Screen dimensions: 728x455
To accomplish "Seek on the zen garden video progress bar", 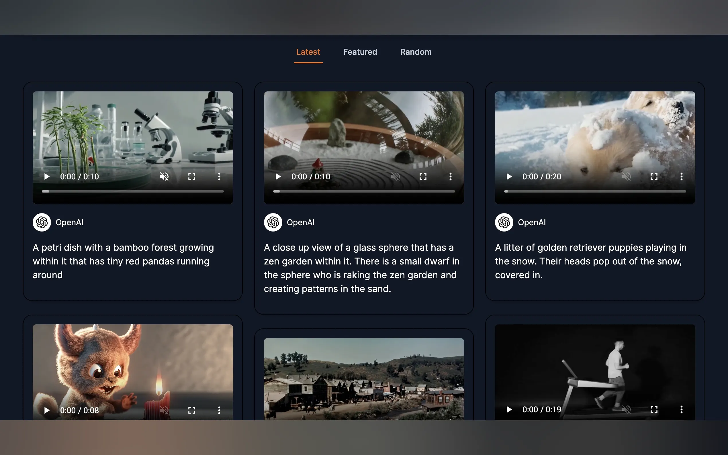I will (x=364, y=191).
